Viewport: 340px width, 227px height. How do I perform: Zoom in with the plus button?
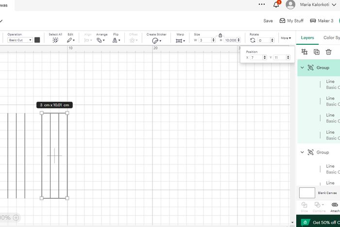point(16,217)
